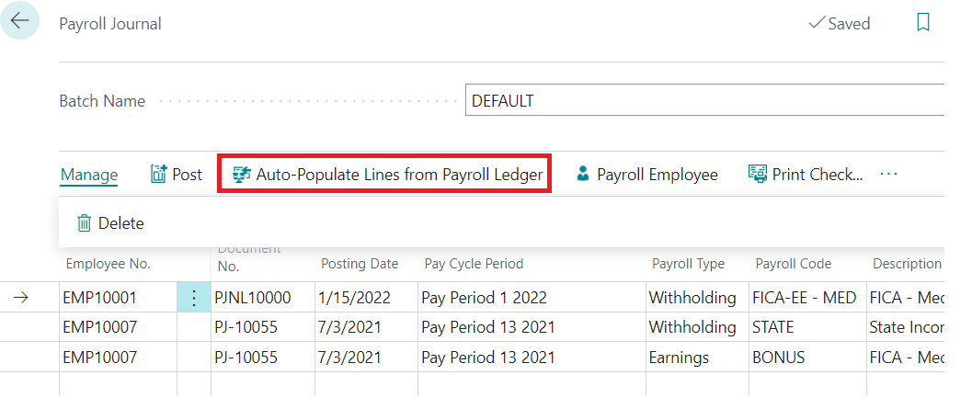Edit the Batch Name DEFAULT field

pyautogui.click(x=704, y=101)
